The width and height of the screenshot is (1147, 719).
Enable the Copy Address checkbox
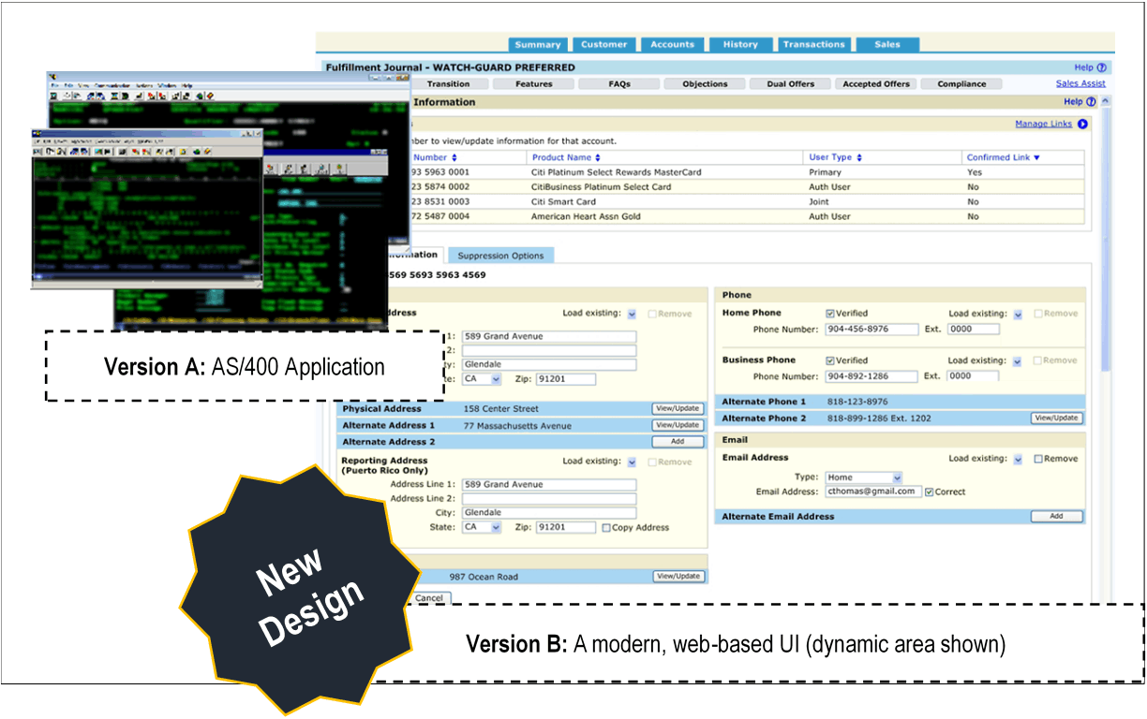(606, 527)
